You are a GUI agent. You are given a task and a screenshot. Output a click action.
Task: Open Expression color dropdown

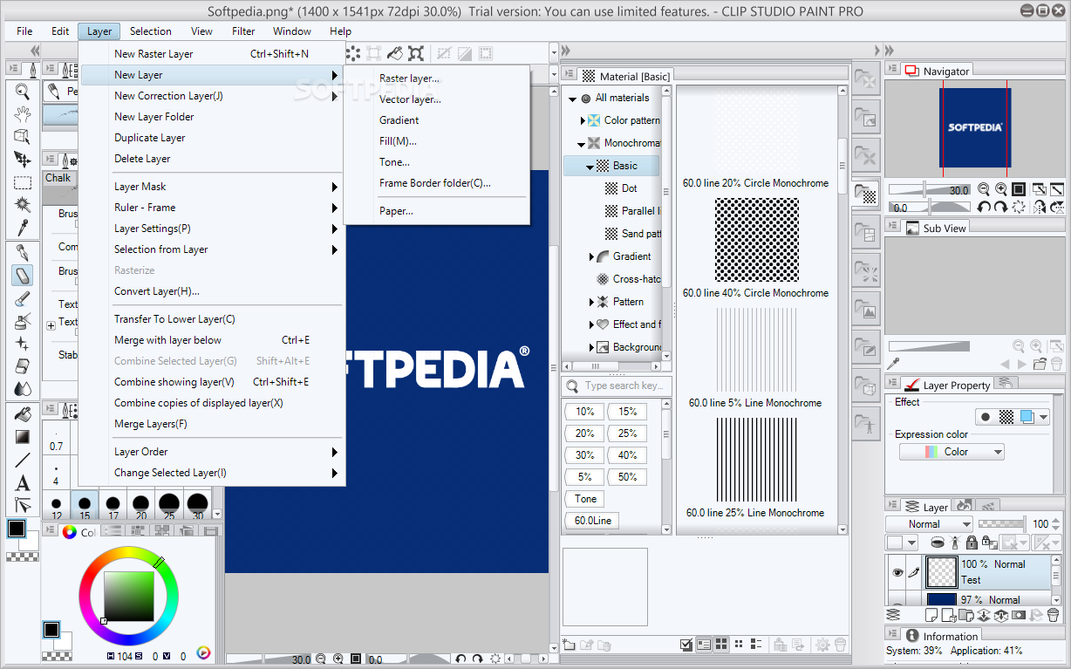tap(952, 452)
